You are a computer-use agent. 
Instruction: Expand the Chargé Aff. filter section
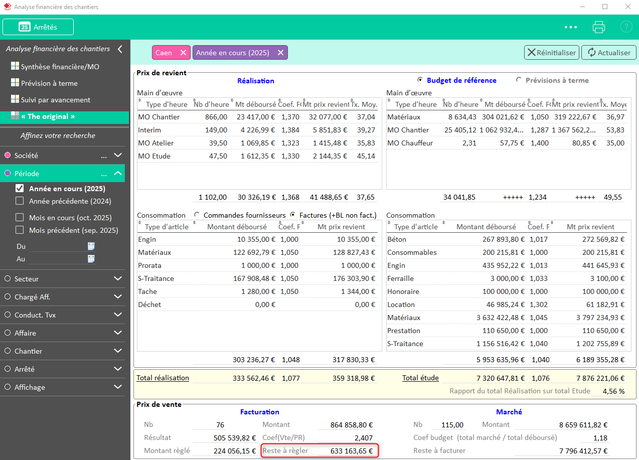117,296
